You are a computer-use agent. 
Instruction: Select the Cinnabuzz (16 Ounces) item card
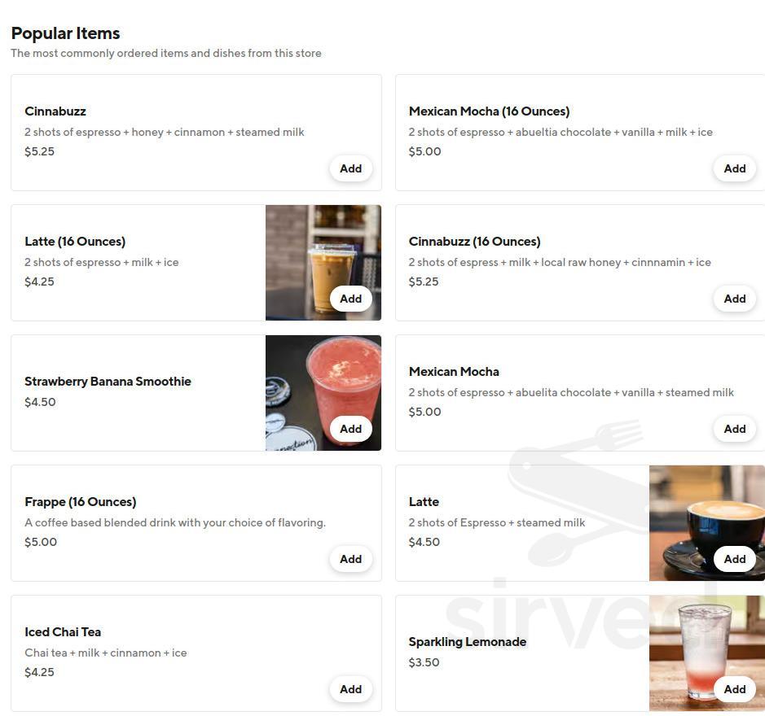tap(579, 263)
